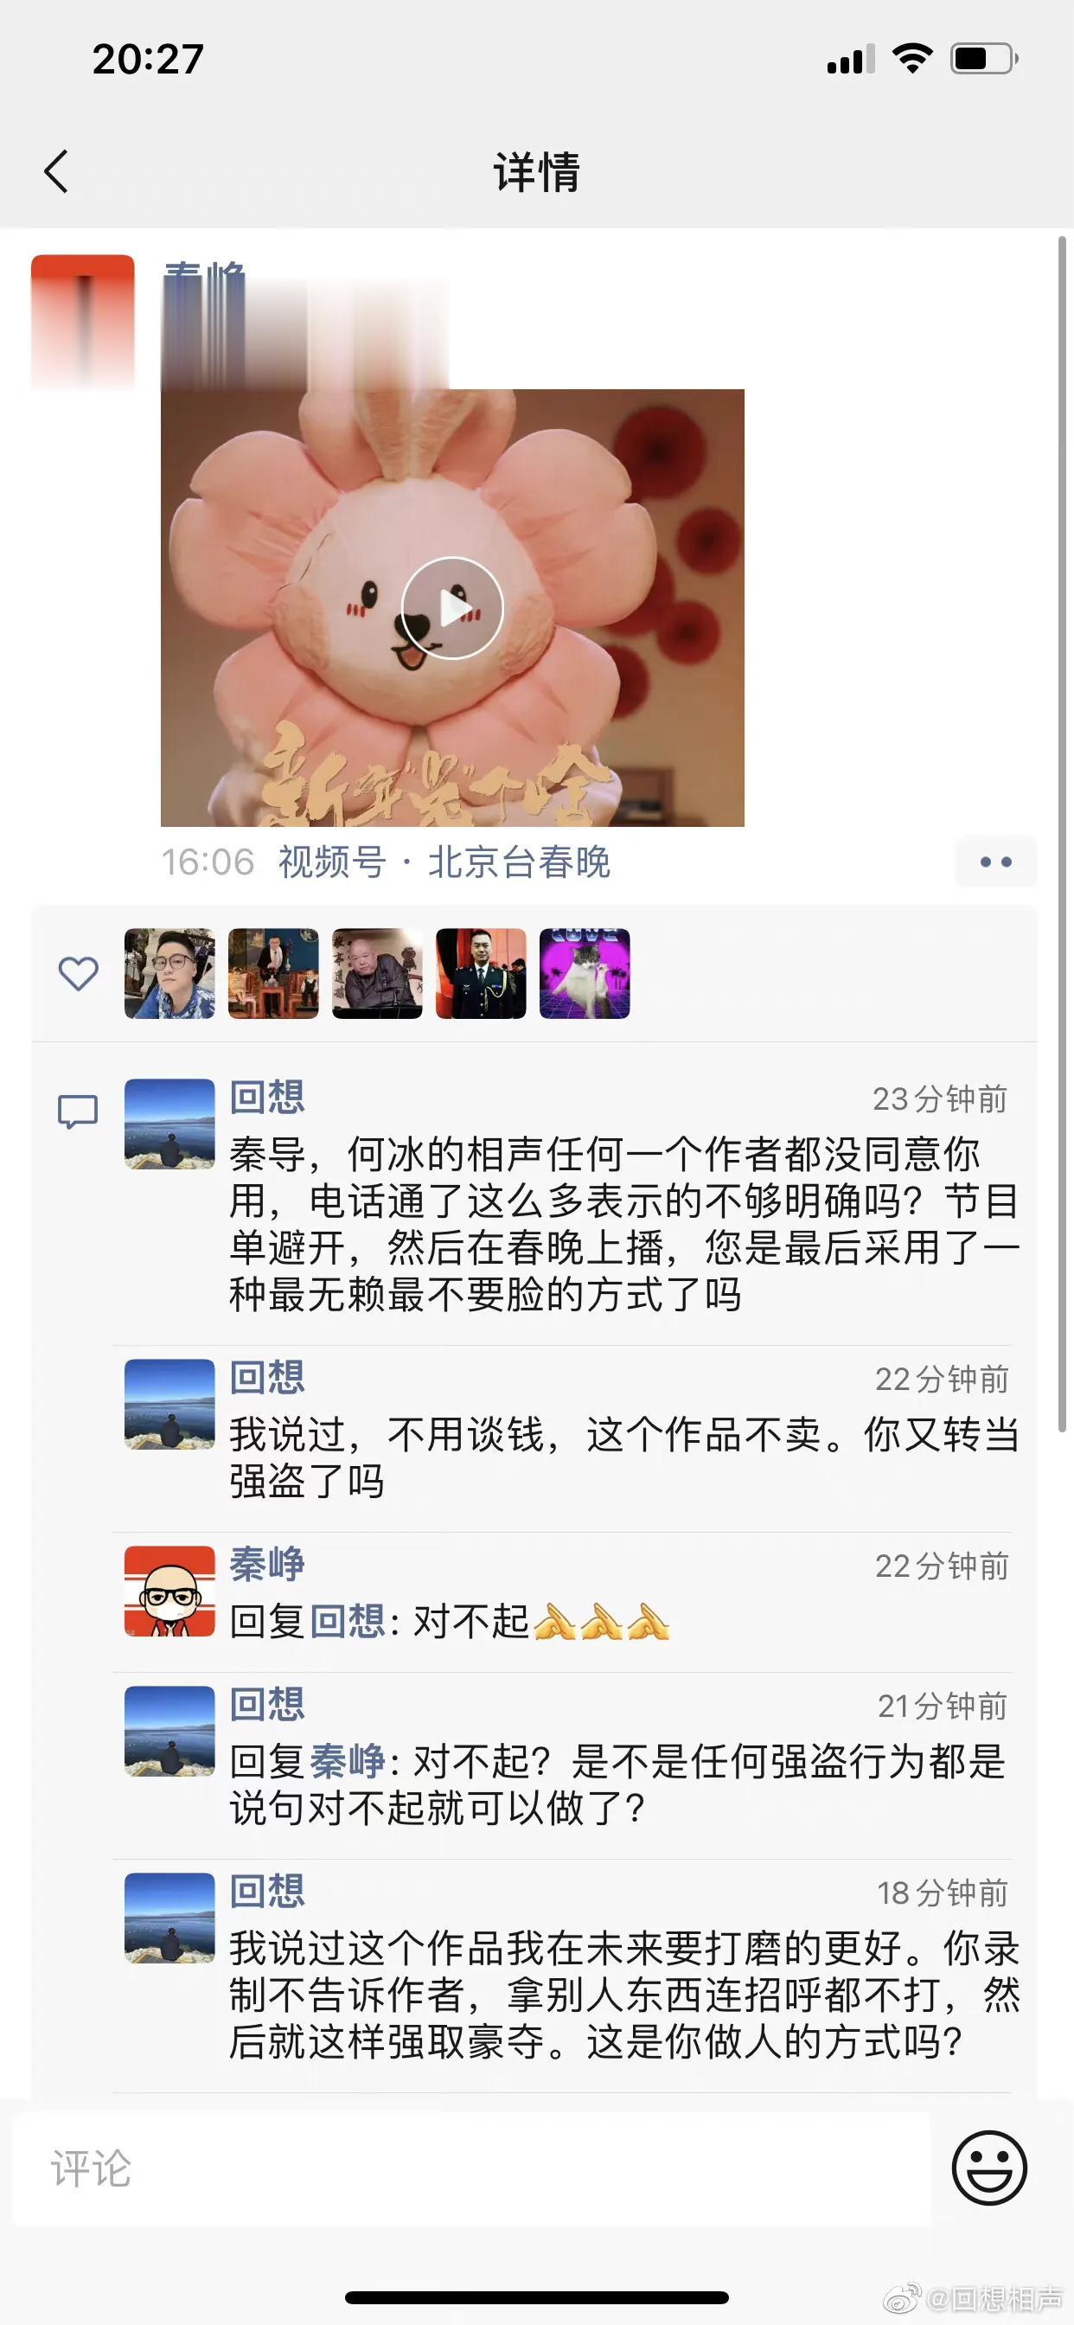The image size is (1074, 2325).
Task: Focus the 评论 comment input field
Action: click(x=471, y=2168)
